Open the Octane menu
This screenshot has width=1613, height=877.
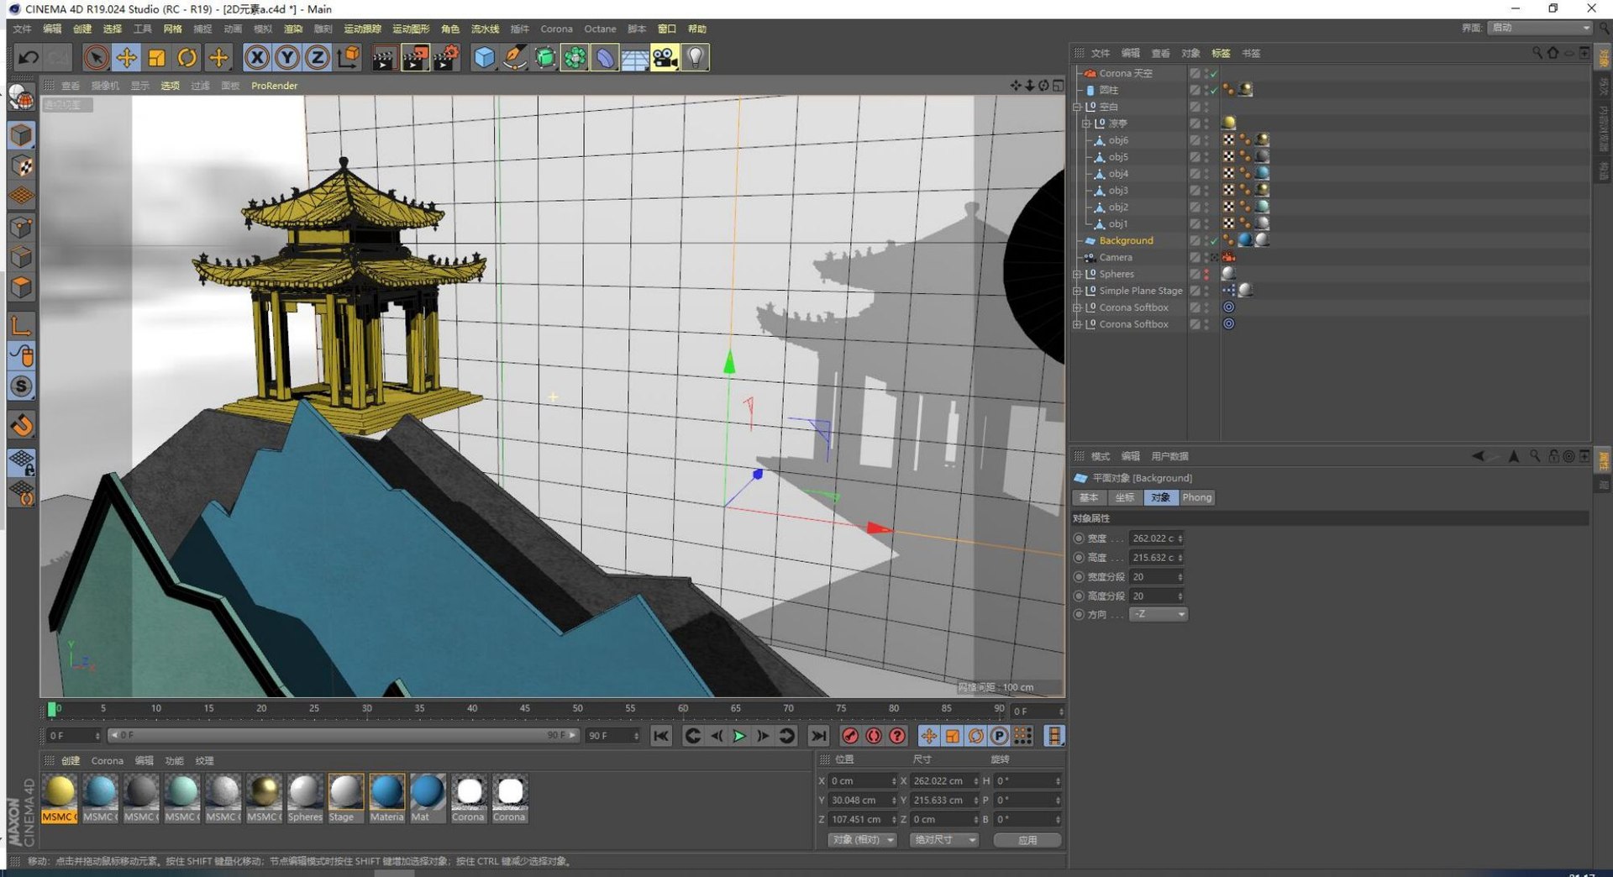pyautogui.click(x=600, y=29)
